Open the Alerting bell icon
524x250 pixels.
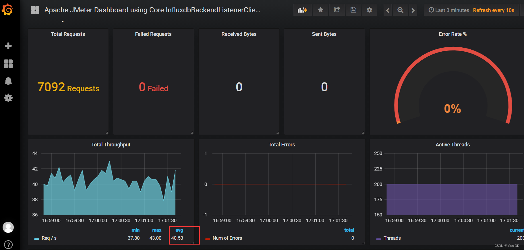tap(8, 81)
